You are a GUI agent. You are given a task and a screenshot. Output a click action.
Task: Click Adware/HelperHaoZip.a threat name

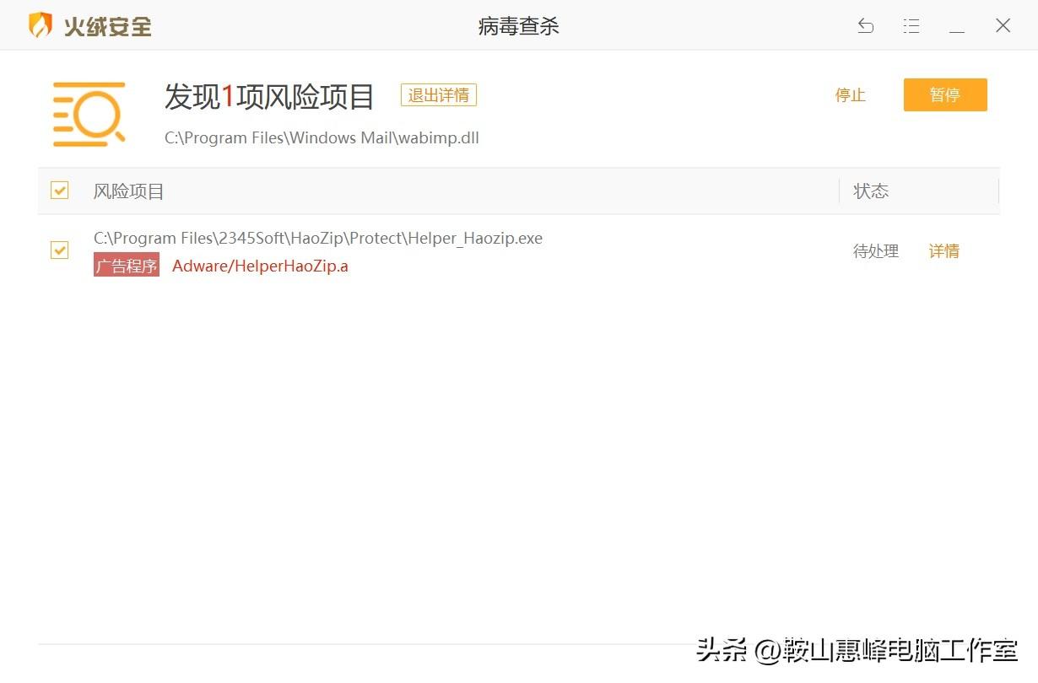pyautogui.click(x=260, y=266)
